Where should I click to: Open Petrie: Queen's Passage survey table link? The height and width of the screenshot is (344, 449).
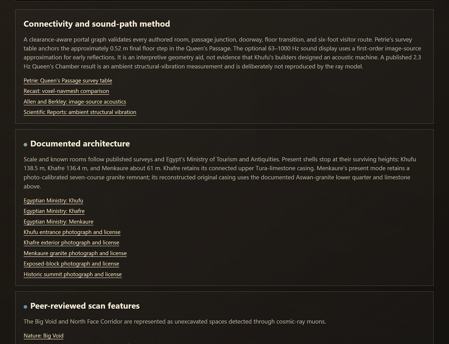tap(68, 81)
